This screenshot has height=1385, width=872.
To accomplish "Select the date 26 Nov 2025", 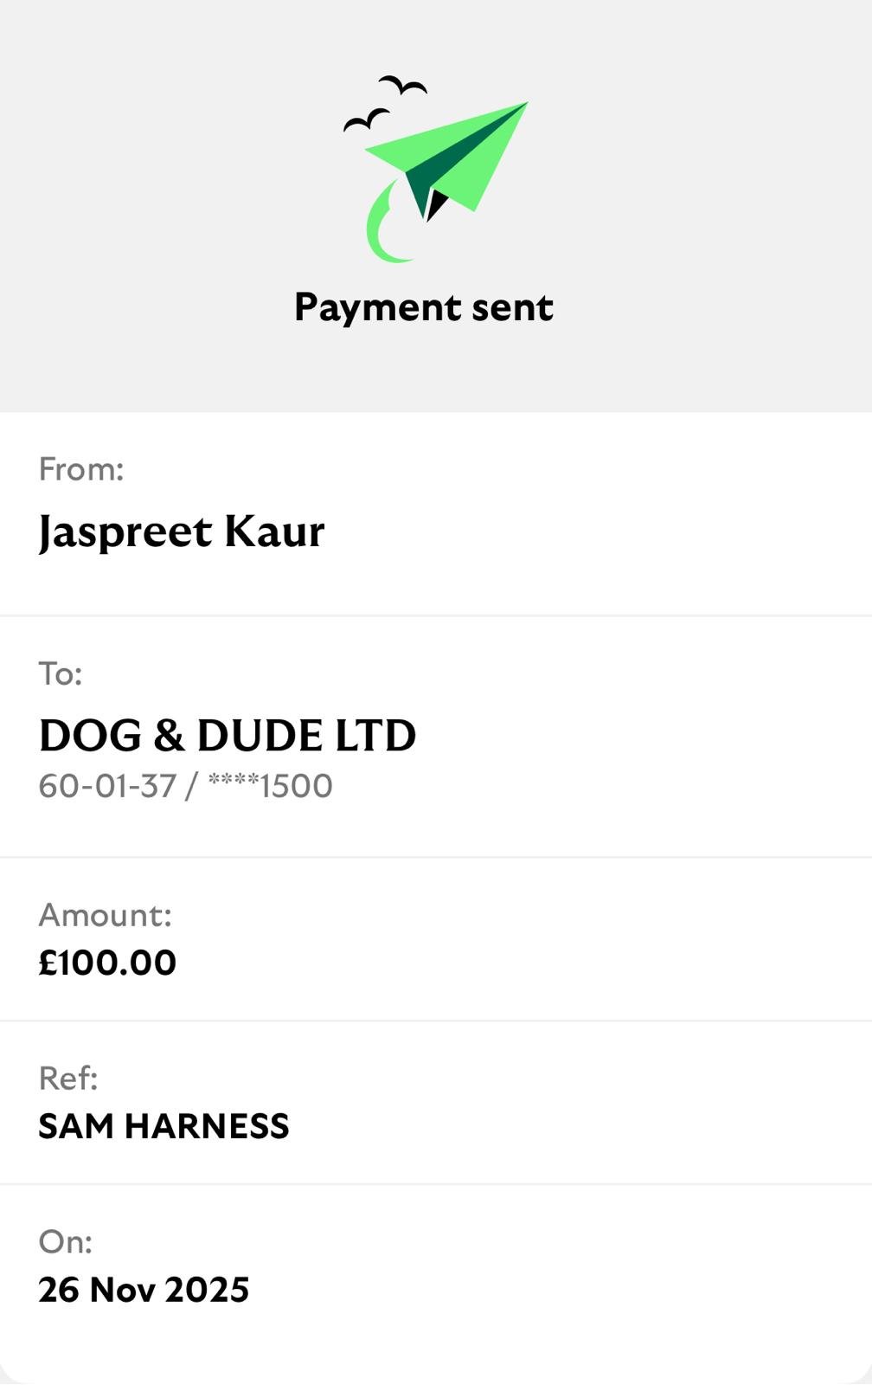I will (144, 1290).
